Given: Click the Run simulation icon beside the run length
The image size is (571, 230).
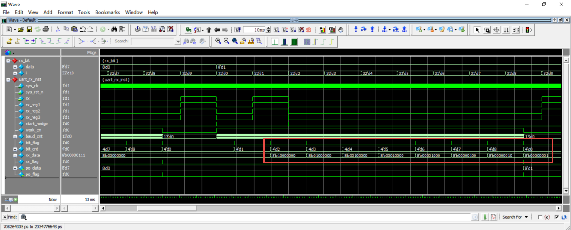Looking at the screenshot, I should click(x=277, y=30).
